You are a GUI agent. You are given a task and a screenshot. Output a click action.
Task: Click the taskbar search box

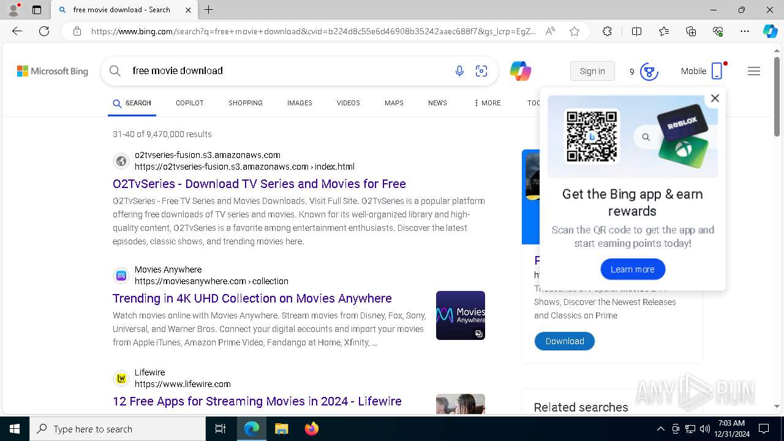118,429
